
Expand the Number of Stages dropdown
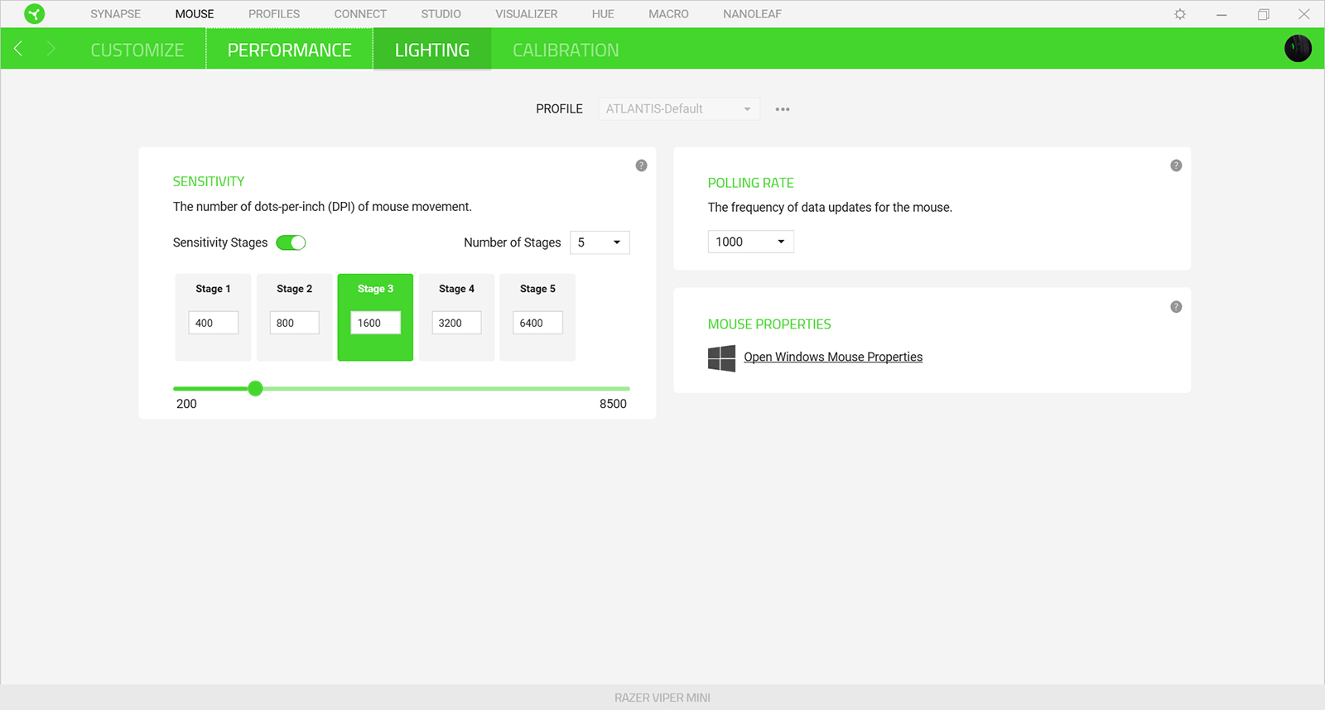[x=600, y=242]
